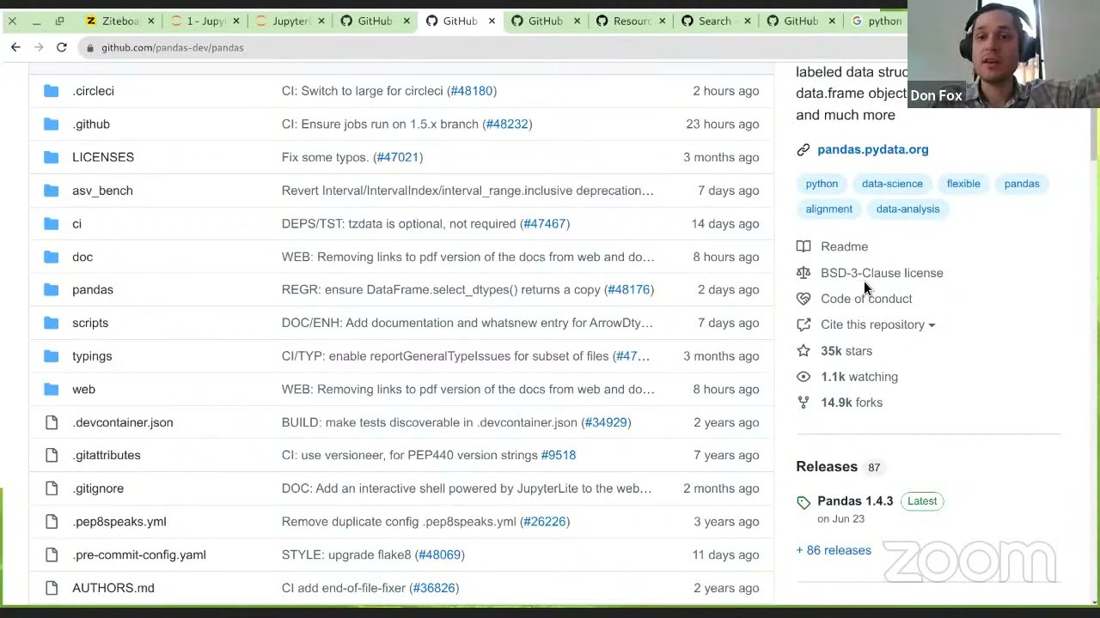
Task: Open issue #9518 link
Action: tap(559, 455)
